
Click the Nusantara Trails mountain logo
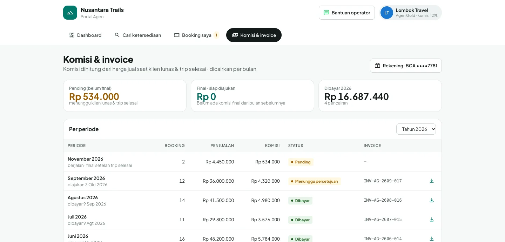[x=70, y=13]
